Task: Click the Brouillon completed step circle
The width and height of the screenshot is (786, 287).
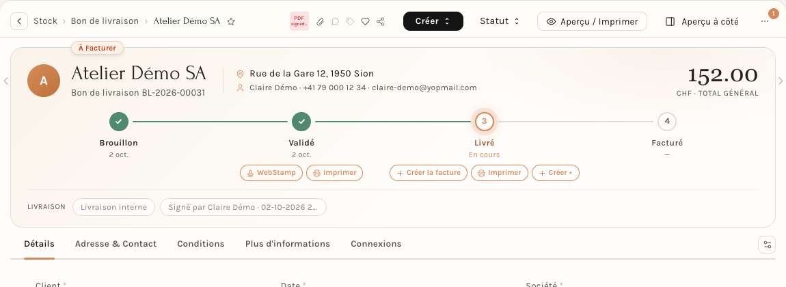Action: (119, 121)
